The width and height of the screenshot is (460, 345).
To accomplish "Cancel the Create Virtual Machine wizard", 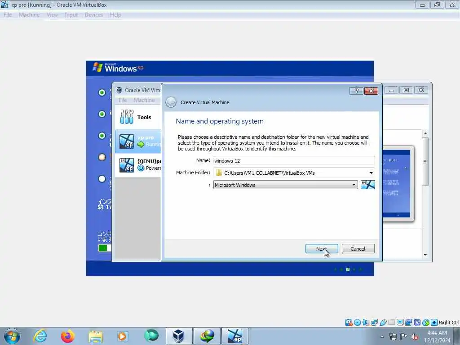I will (358, 248).
